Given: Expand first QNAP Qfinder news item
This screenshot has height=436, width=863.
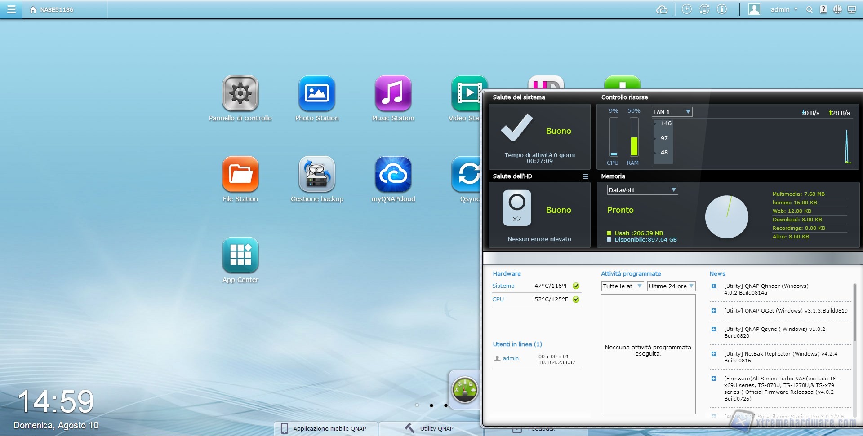Looking at the screenshot, I should 713,286.
